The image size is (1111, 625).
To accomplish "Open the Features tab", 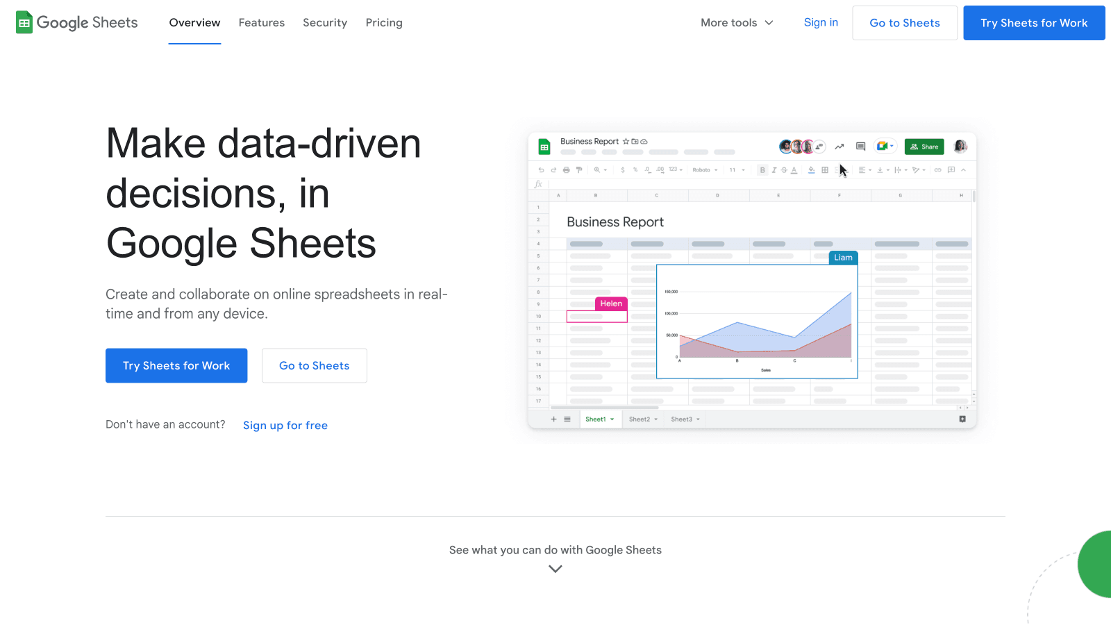I will click(262, 23).
